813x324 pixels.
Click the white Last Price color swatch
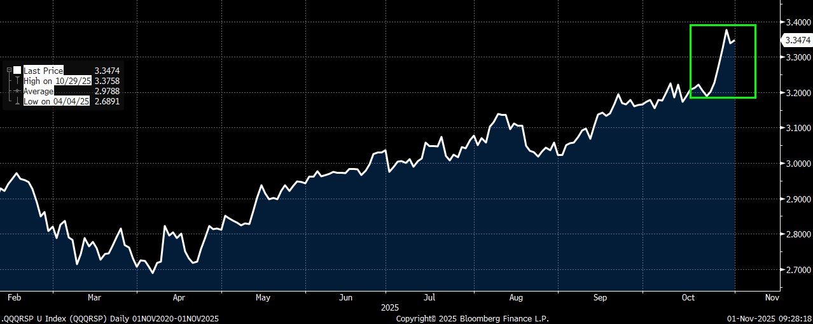tap(18, 71)
